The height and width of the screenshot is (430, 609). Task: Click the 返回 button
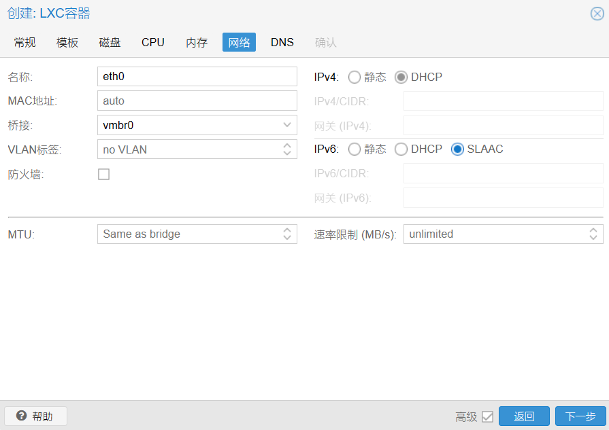coord(524,416)
